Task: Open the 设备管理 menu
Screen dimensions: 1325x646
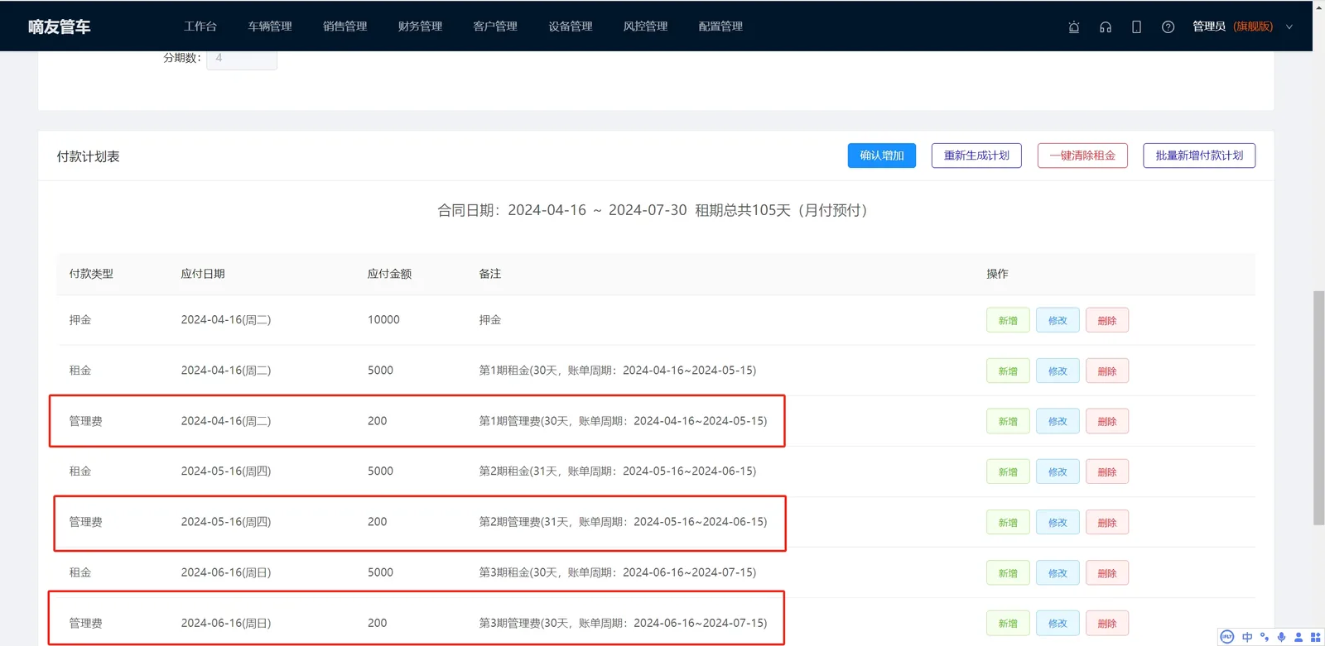Action: (571, 26)
